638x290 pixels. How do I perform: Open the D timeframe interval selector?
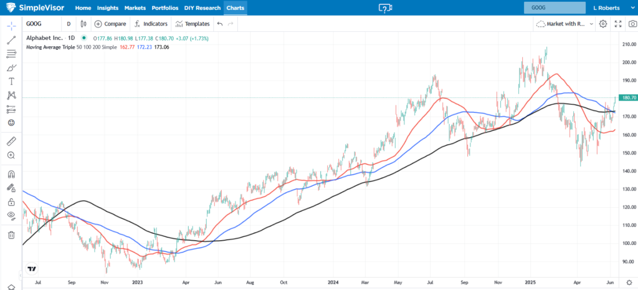click(x=69, y=24)
